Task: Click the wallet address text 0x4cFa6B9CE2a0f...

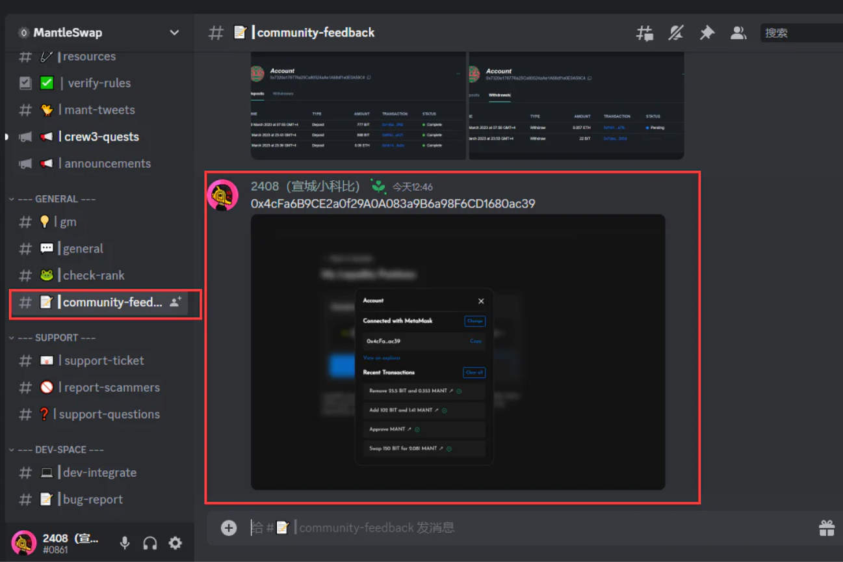Action: 393,204
